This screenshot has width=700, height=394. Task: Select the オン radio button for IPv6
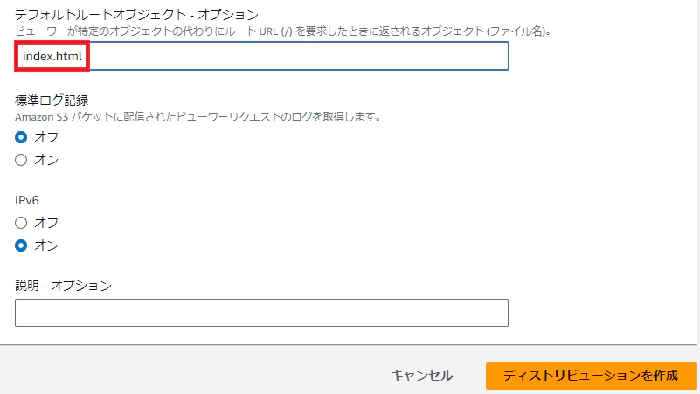[22, 245]
